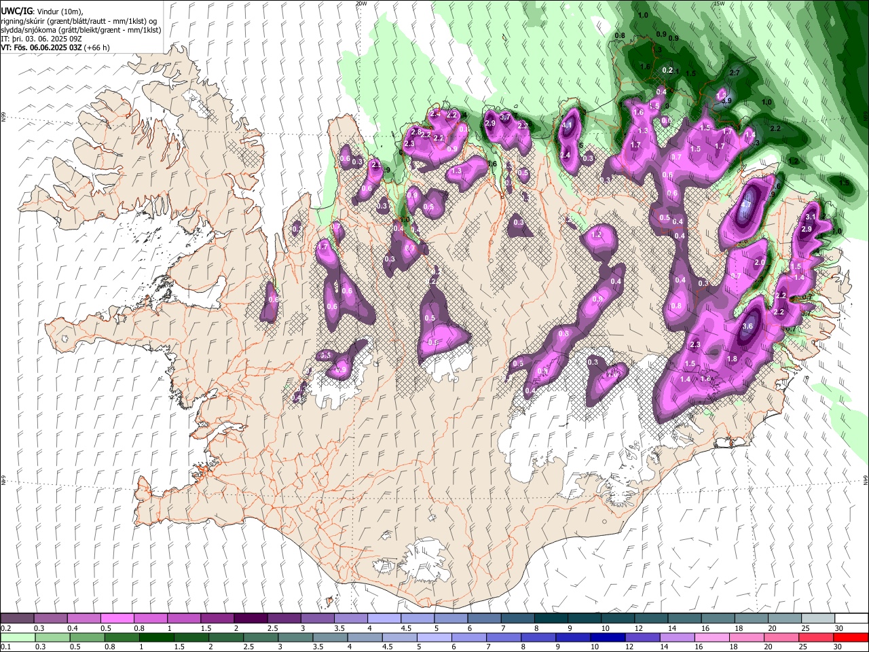The height and width of the screenshot is (652, 869).
Task: Click the 'rigning/skúrir' legend description line
Action: pyautogui.click(x=79, y=20)
